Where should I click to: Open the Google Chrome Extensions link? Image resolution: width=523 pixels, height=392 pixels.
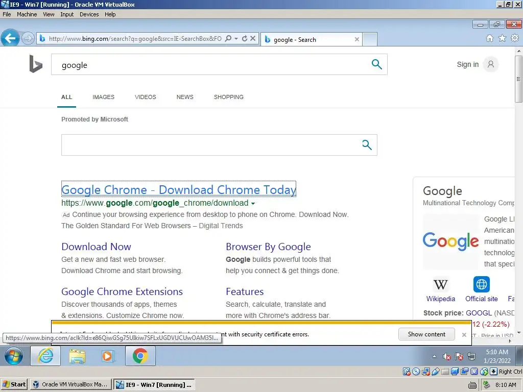(x=122, y=291)
